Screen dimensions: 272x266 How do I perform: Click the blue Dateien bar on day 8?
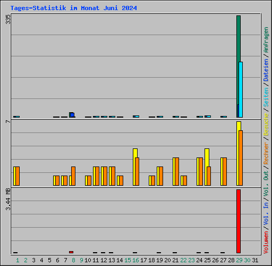(72, 115)
